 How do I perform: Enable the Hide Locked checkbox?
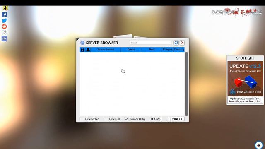click(82, 119)
